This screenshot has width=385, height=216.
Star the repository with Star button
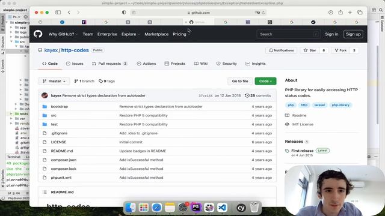coord(310,50)
